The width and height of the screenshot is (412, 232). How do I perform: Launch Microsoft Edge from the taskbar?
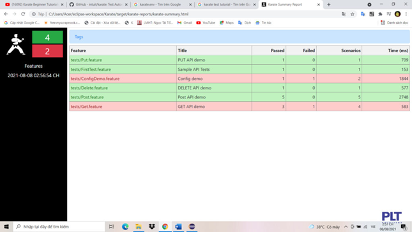125,226
